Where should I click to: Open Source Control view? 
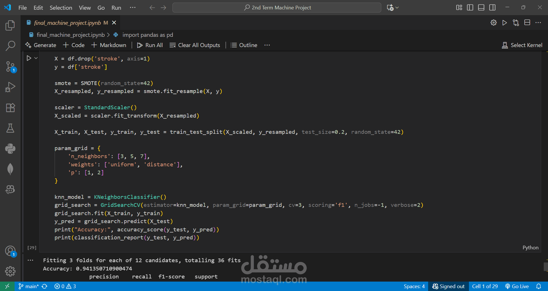pos(10,66)
